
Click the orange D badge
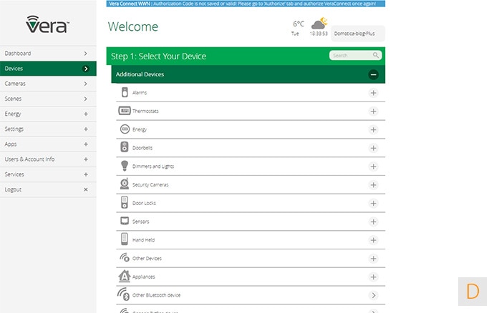tap(473, 292)
